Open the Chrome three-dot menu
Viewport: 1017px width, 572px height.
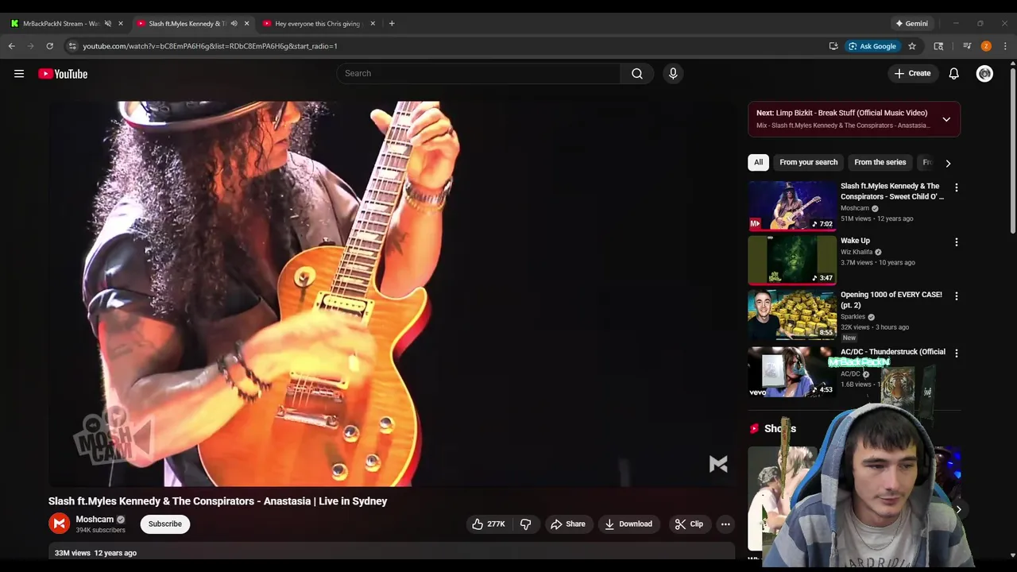click(1005, 46)
